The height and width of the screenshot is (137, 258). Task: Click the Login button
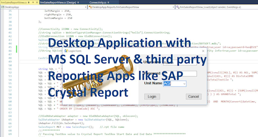pyautogui.click(x=152, y=97)
